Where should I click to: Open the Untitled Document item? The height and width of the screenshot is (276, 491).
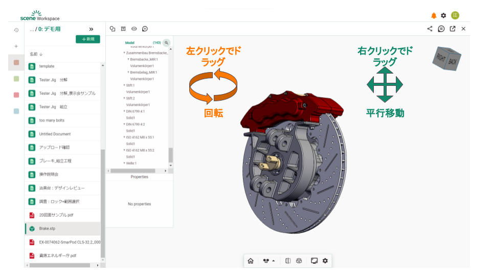[x=55, y=134]
